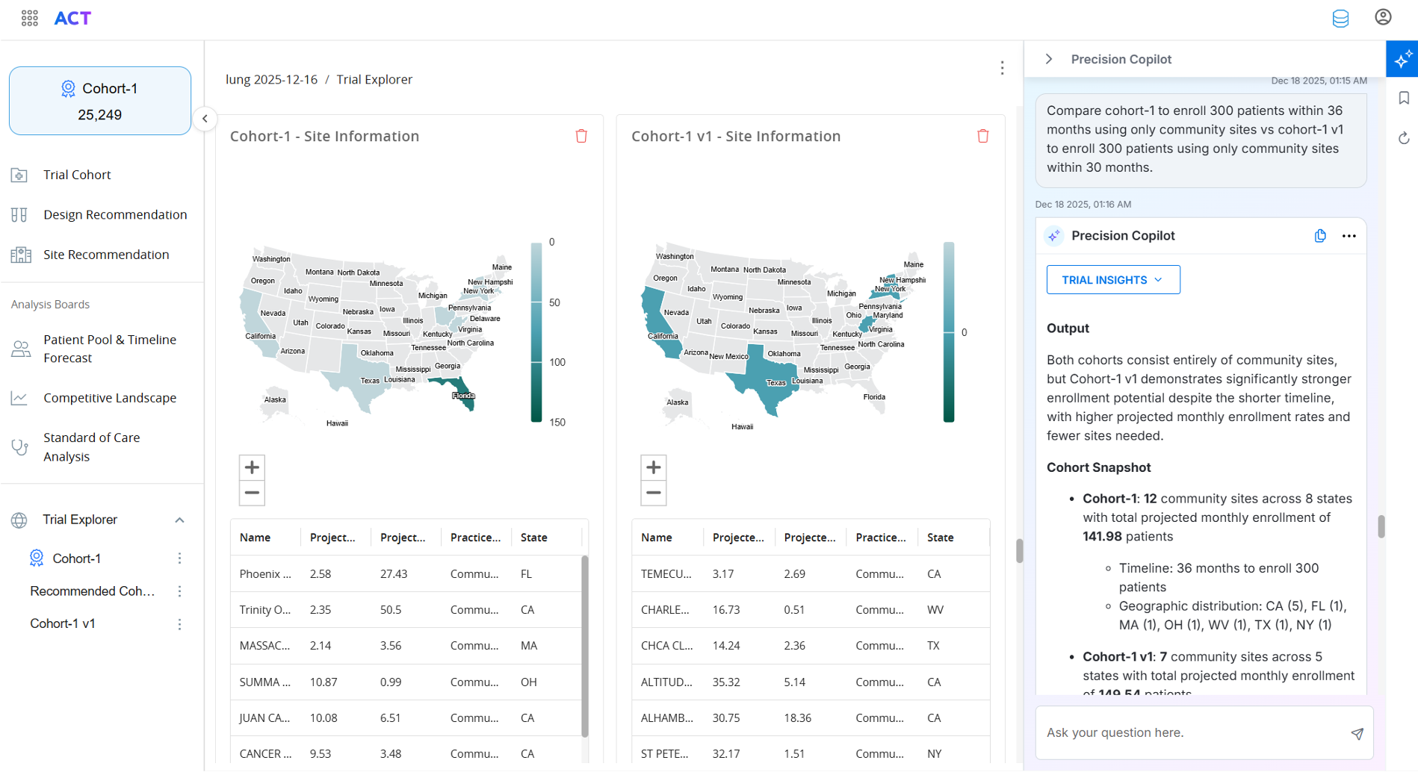Click the database icon in the top bar
The height and width of the screenshot is (772, 1418).
[1340, 18]
